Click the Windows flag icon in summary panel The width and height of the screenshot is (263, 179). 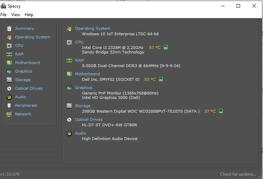click(69, 29)
